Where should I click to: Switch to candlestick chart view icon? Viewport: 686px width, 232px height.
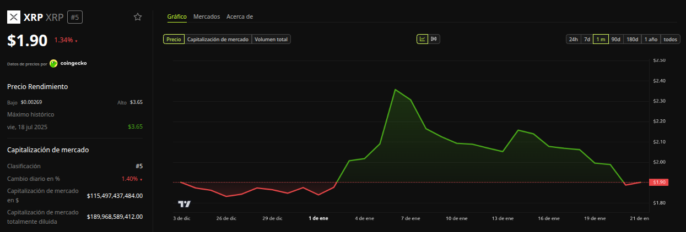point(434,39)
